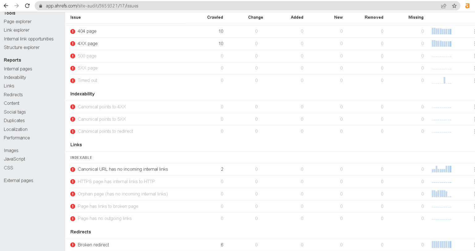
Task: Switch to the Images report in sidebar
Action: (x=11, y=150)
